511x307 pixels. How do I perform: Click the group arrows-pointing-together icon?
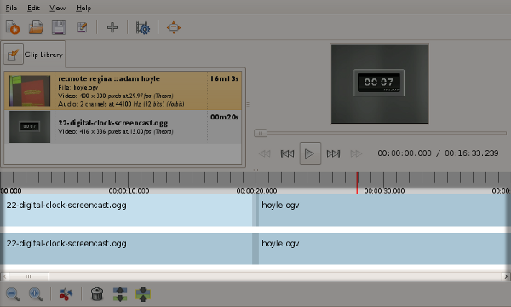tap(143, 294)
